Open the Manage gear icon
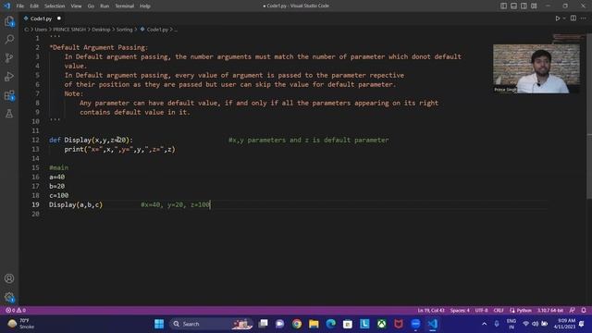The height and width of the screenshot is (333, 592). click(9, 297)
